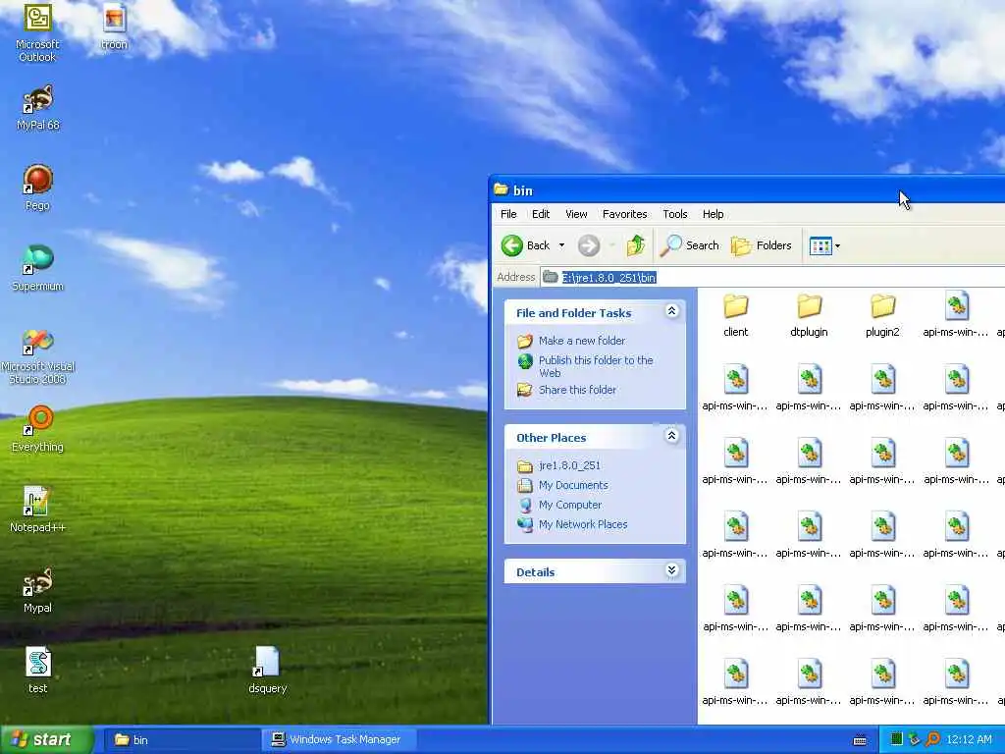Click the Address bar path field
The height and width of the screenshot is (754, 1005).
coord(772,278)
